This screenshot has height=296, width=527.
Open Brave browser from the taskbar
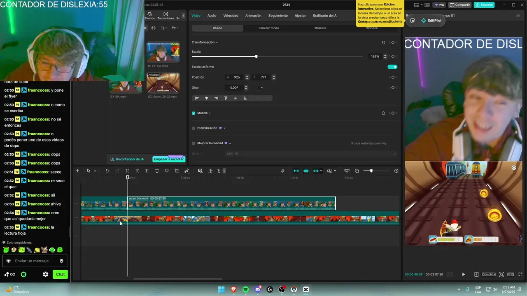(233, 289)
